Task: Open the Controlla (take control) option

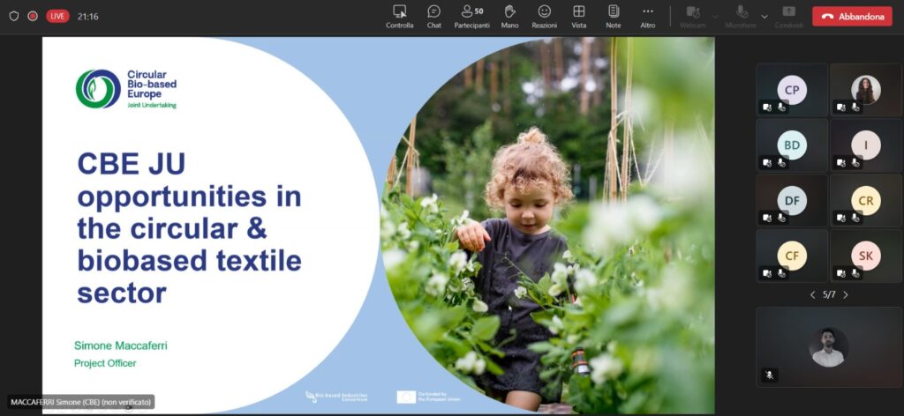Action: pyautogui.click(x=399, y=16)
